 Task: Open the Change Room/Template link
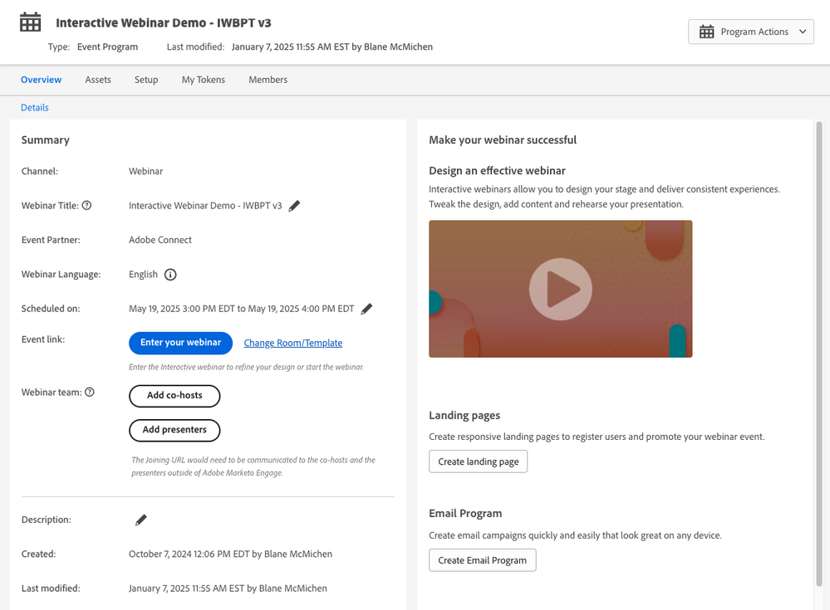[x=292, y=343]
